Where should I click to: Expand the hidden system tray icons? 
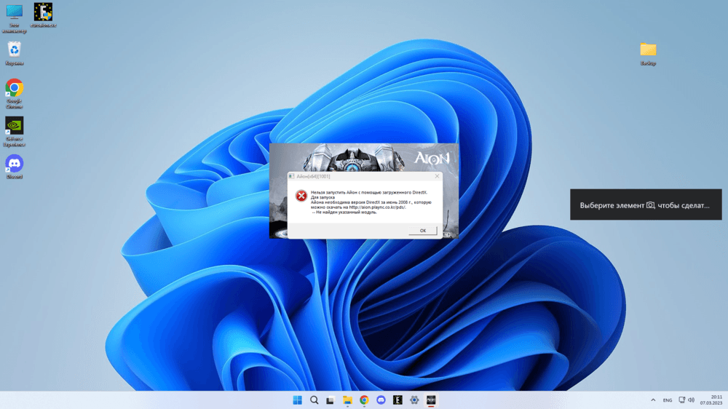(x=652, y=400)
